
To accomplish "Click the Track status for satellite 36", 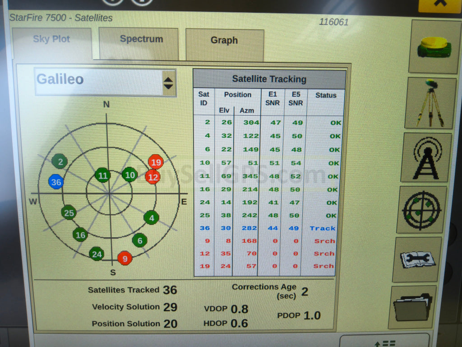I will (x=323, y=228).
